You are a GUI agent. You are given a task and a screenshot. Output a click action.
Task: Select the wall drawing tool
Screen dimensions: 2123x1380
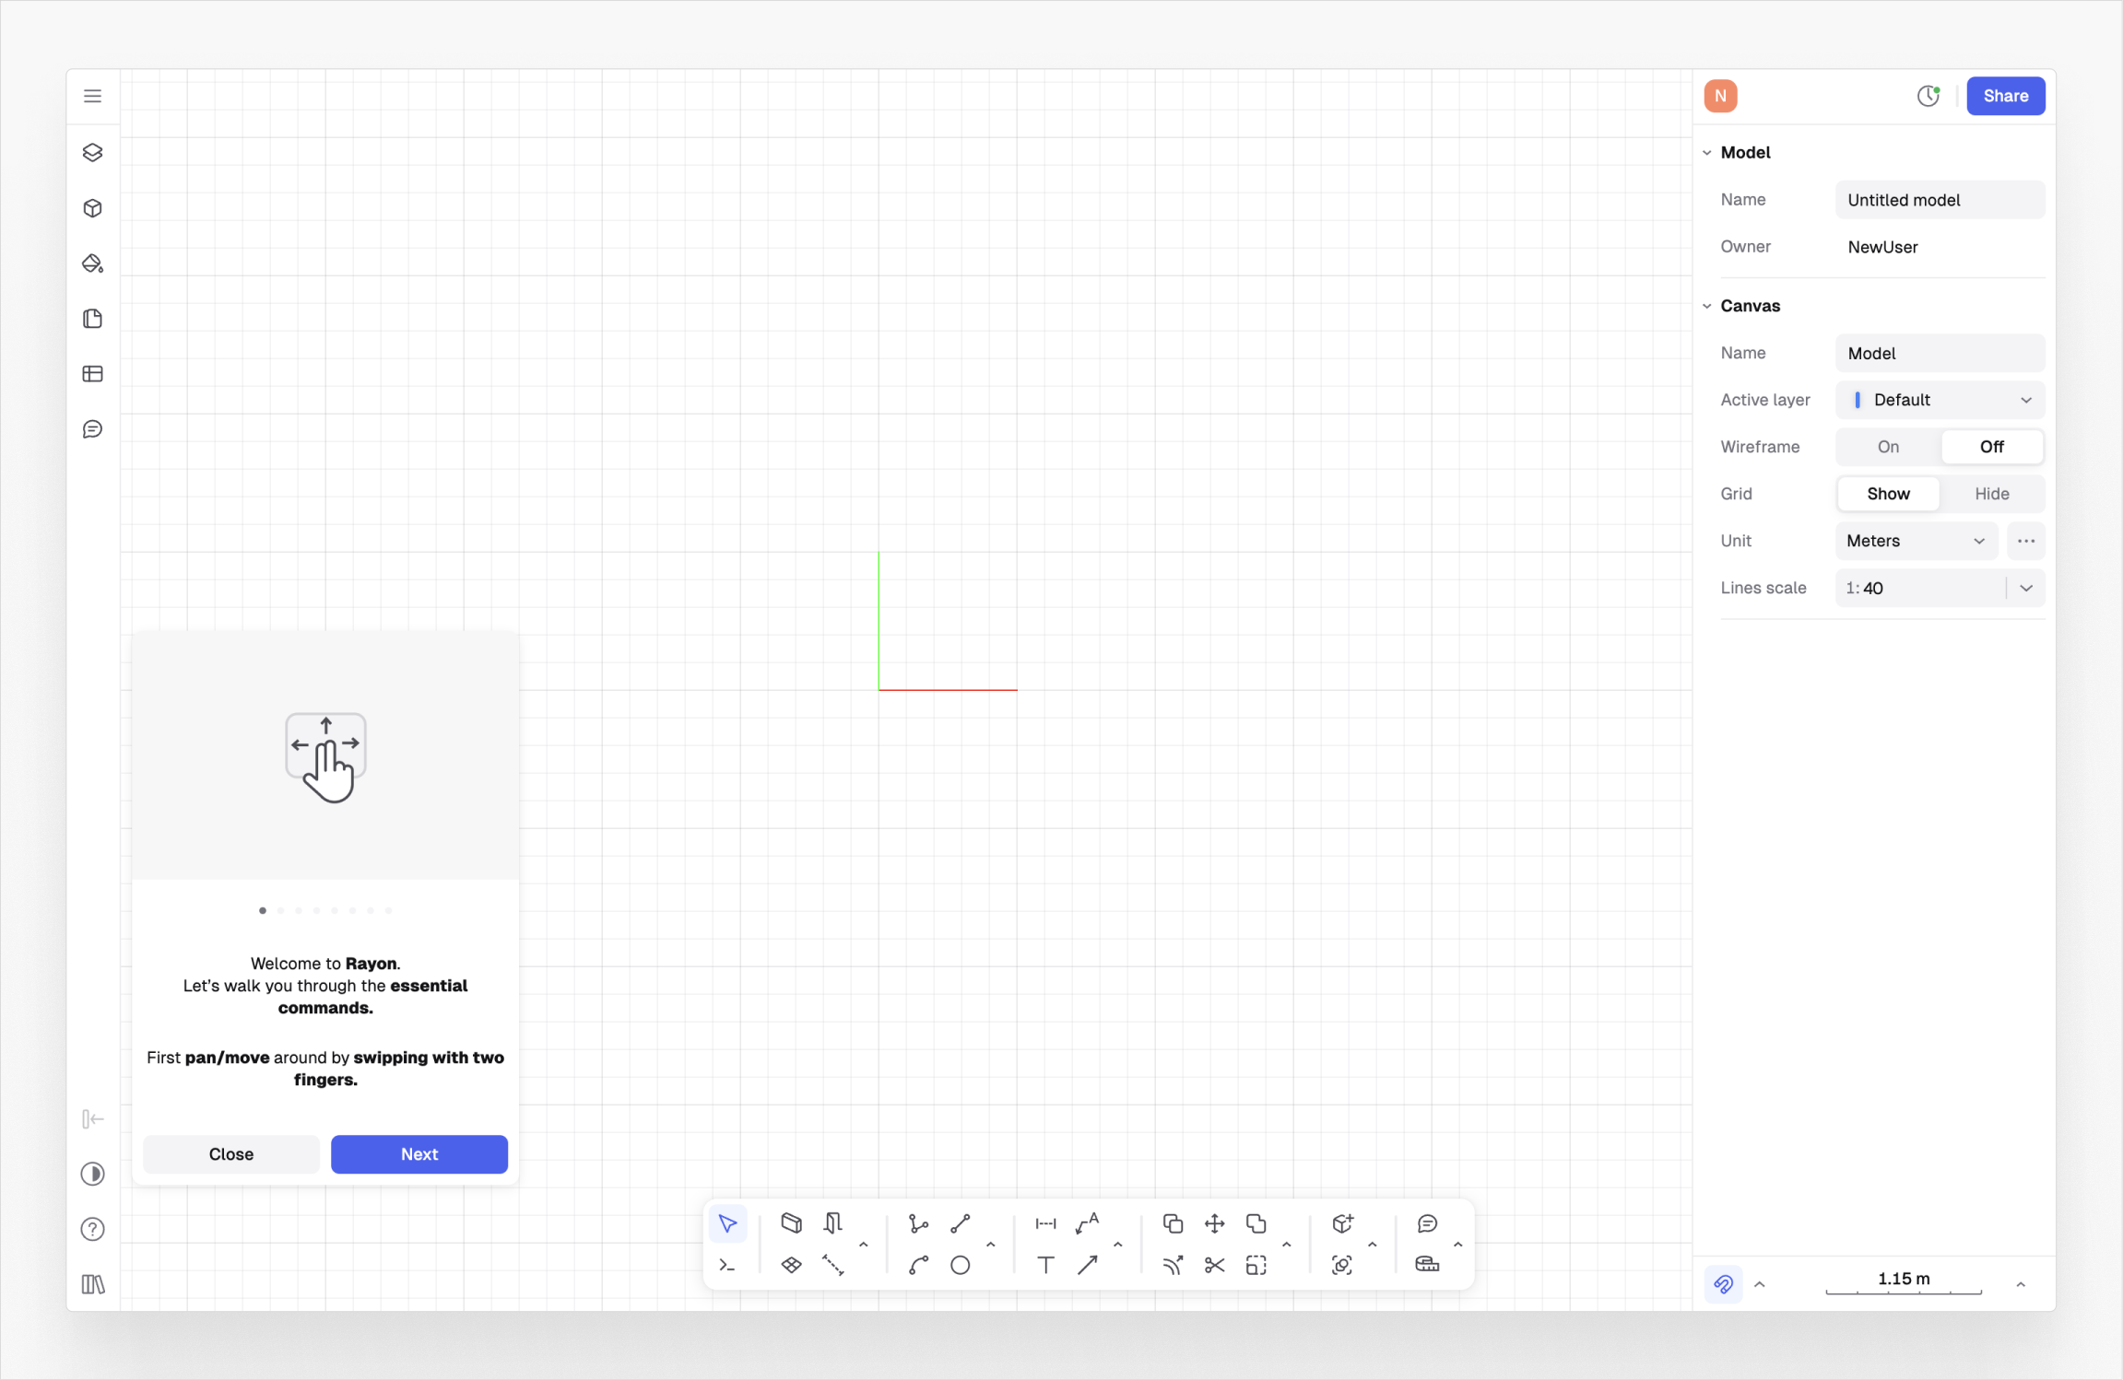[x=791, y=1223]
